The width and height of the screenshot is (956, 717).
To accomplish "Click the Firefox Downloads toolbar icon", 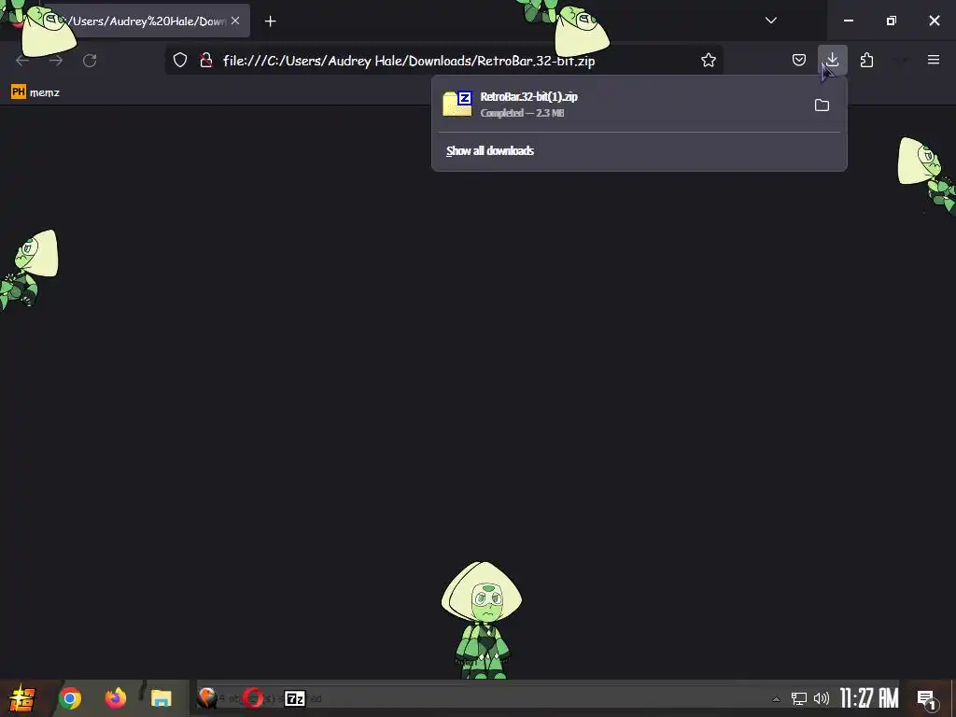I will [x=832, y=60].
